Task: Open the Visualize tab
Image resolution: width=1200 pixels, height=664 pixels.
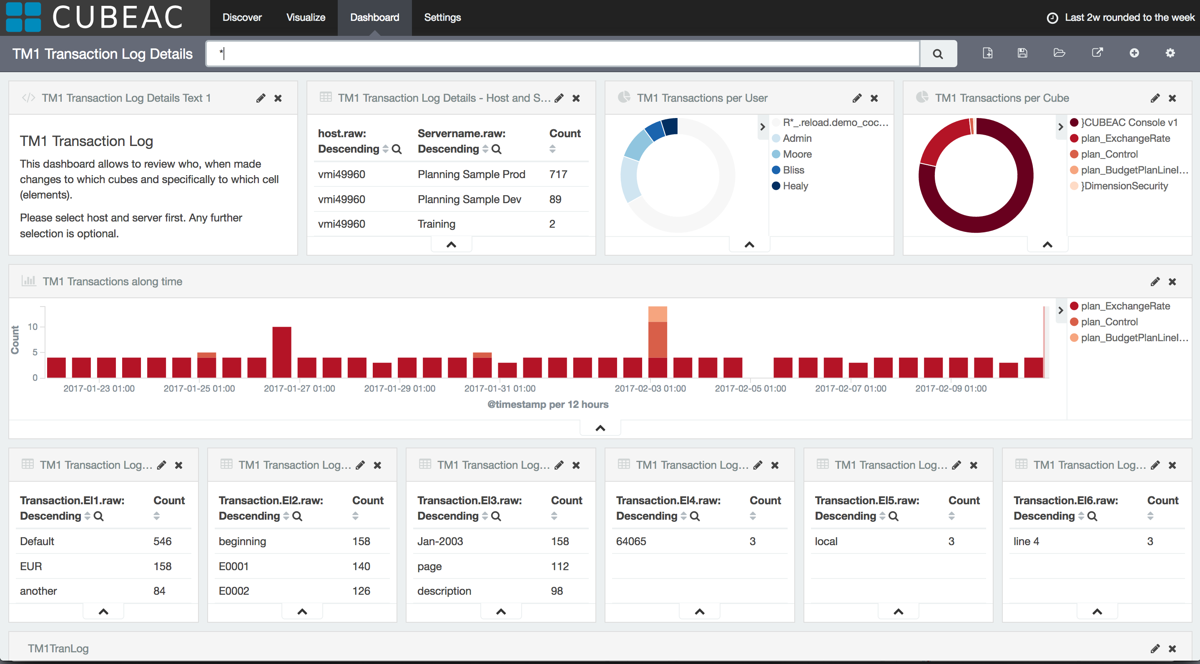Action: [306, 18]
